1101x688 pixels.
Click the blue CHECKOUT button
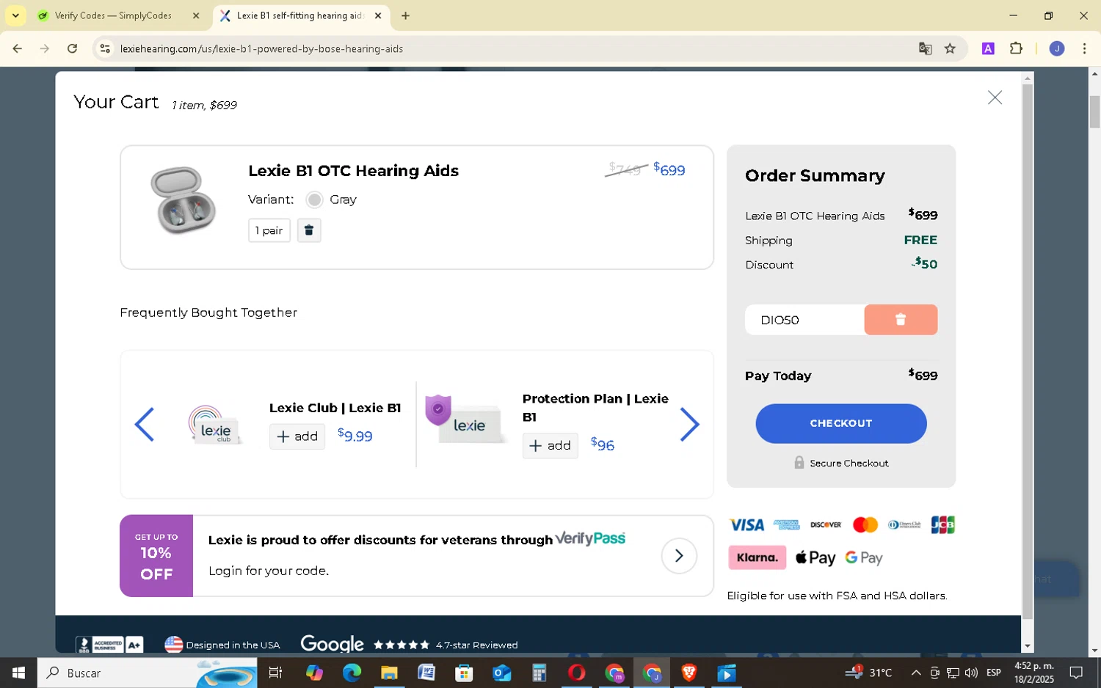click(x=841, y=423)
